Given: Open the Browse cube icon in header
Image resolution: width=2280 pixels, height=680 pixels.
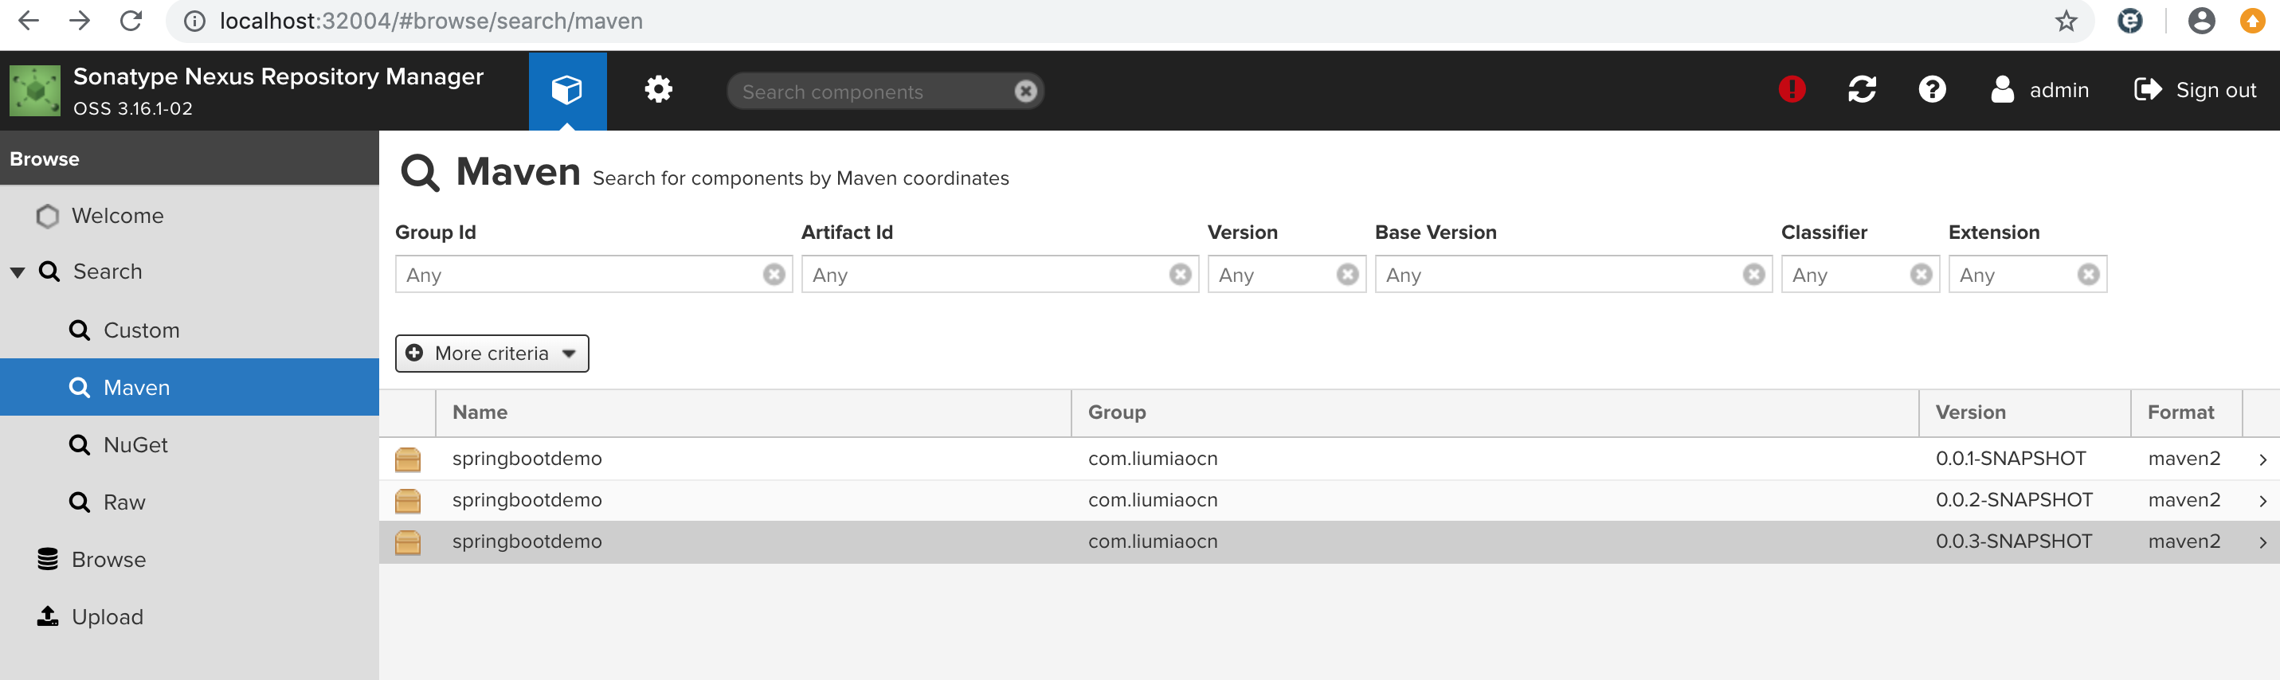Looking at the screenshot, I should click(x=566, y=90).
